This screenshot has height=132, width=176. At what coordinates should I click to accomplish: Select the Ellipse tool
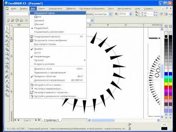click(x=7, y=58)
